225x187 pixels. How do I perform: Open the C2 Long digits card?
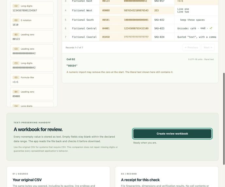(x=32, y=8)
